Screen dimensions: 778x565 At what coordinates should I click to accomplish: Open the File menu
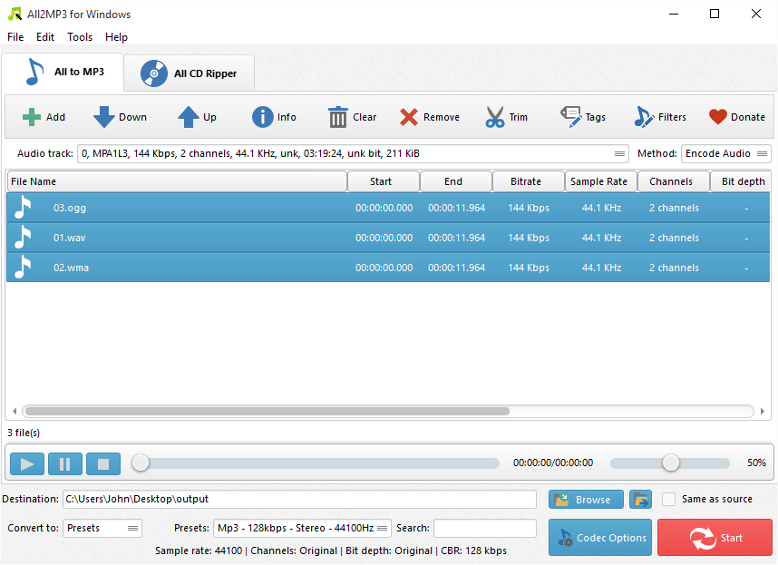click(15, 37)
